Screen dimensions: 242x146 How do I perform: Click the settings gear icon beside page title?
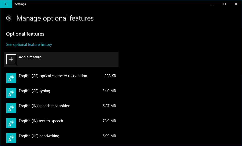[x=9, y=18]
